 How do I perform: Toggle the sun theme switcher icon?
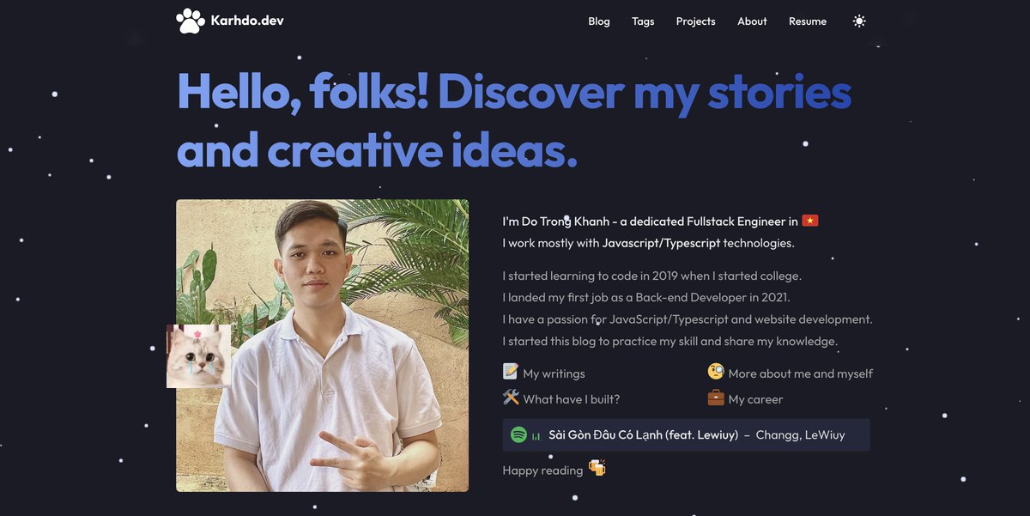pos(859,21)
